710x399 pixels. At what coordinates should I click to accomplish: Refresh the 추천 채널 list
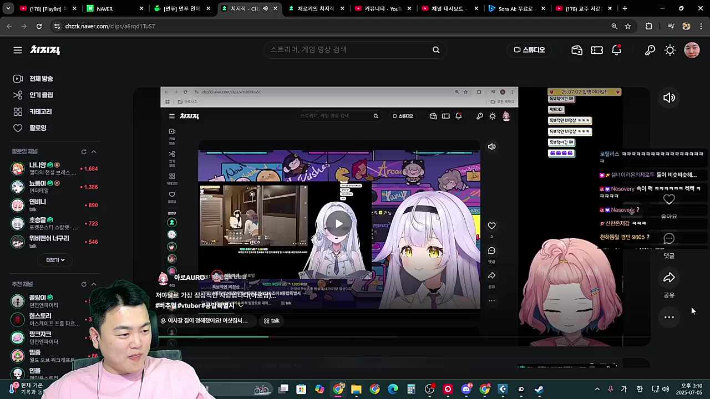point(84,284)
